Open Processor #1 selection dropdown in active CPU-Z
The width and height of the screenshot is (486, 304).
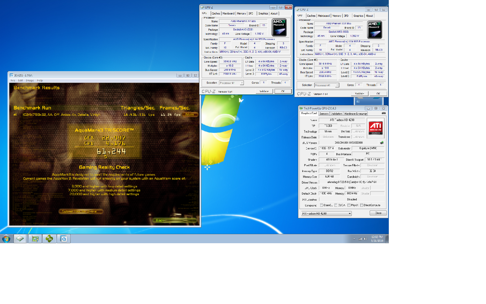click(x=231, y=83)
